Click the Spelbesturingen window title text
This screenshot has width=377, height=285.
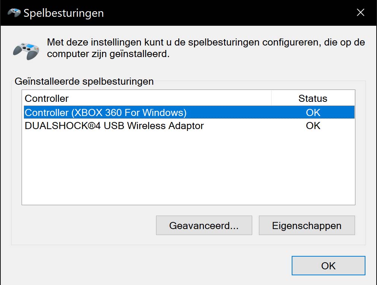pos(64,13)
